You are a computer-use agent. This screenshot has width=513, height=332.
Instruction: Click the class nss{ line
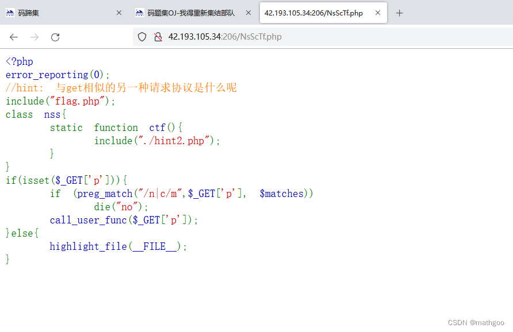pos(36,114)
